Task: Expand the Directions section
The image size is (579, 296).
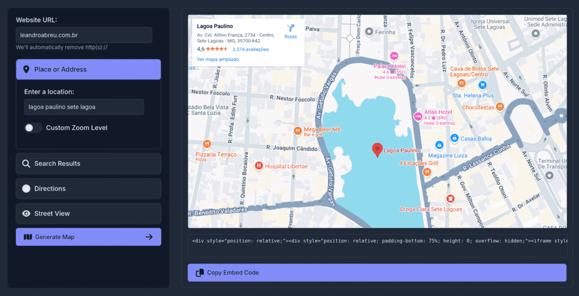Action: 88,188
